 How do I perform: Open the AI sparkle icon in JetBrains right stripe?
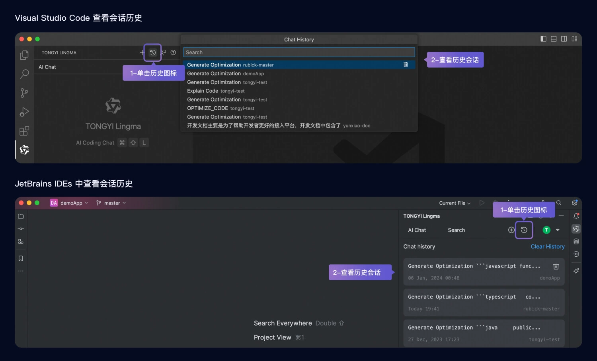(x=576, y=271)
